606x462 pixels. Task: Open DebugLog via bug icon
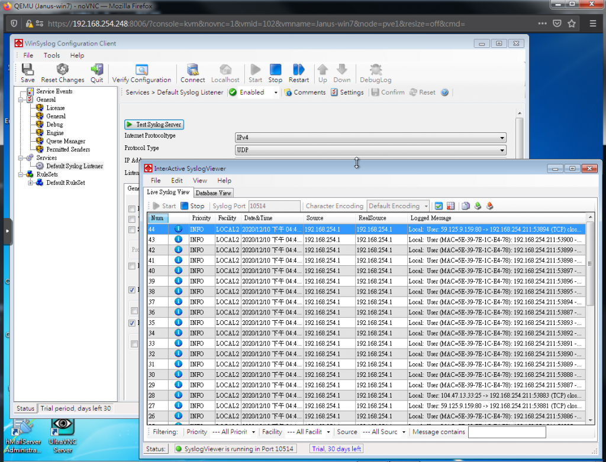tap(376, 70)
